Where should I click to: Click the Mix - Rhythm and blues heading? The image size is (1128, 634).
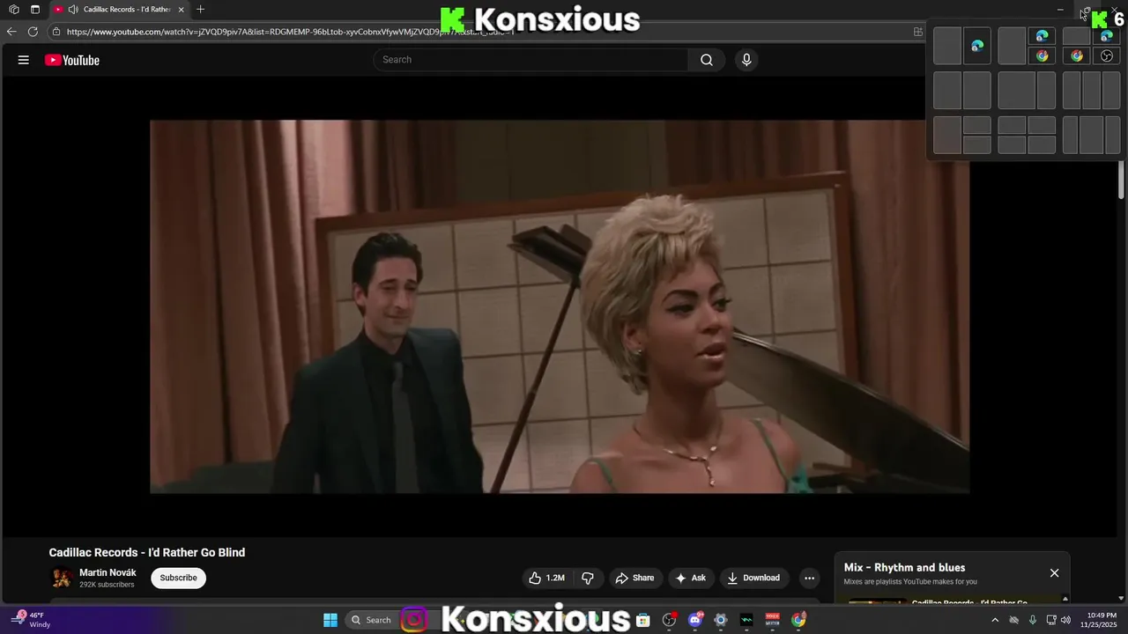(x=904, y=568)
